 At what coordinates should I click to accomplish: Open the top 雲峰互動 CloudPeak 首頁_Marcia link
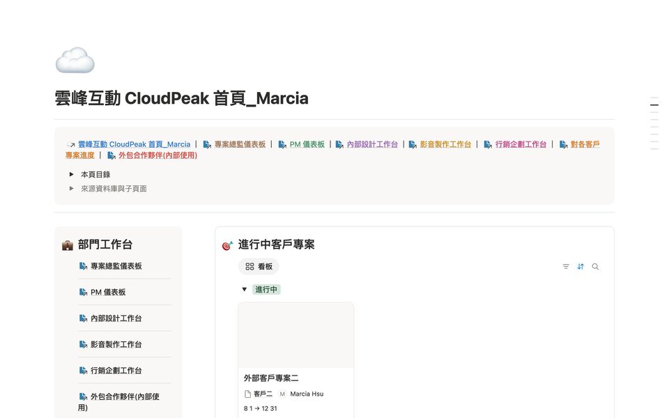(134, 145)
